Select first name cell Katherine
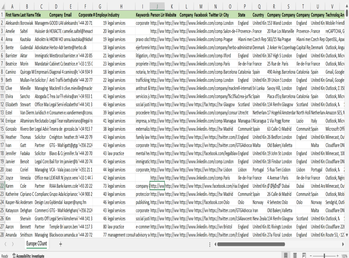This screenshot has height=258, width=349. point(12,194)
